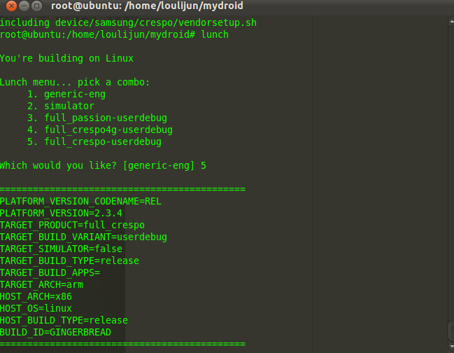
Task: Click the TARGET_BUILD_TYPE=release line
Action: coord(69,261)
